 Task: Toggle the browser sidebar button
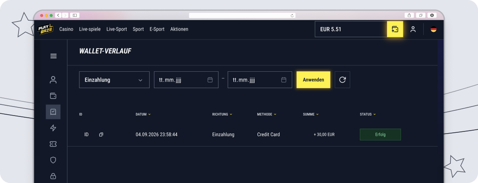(75, 15)
